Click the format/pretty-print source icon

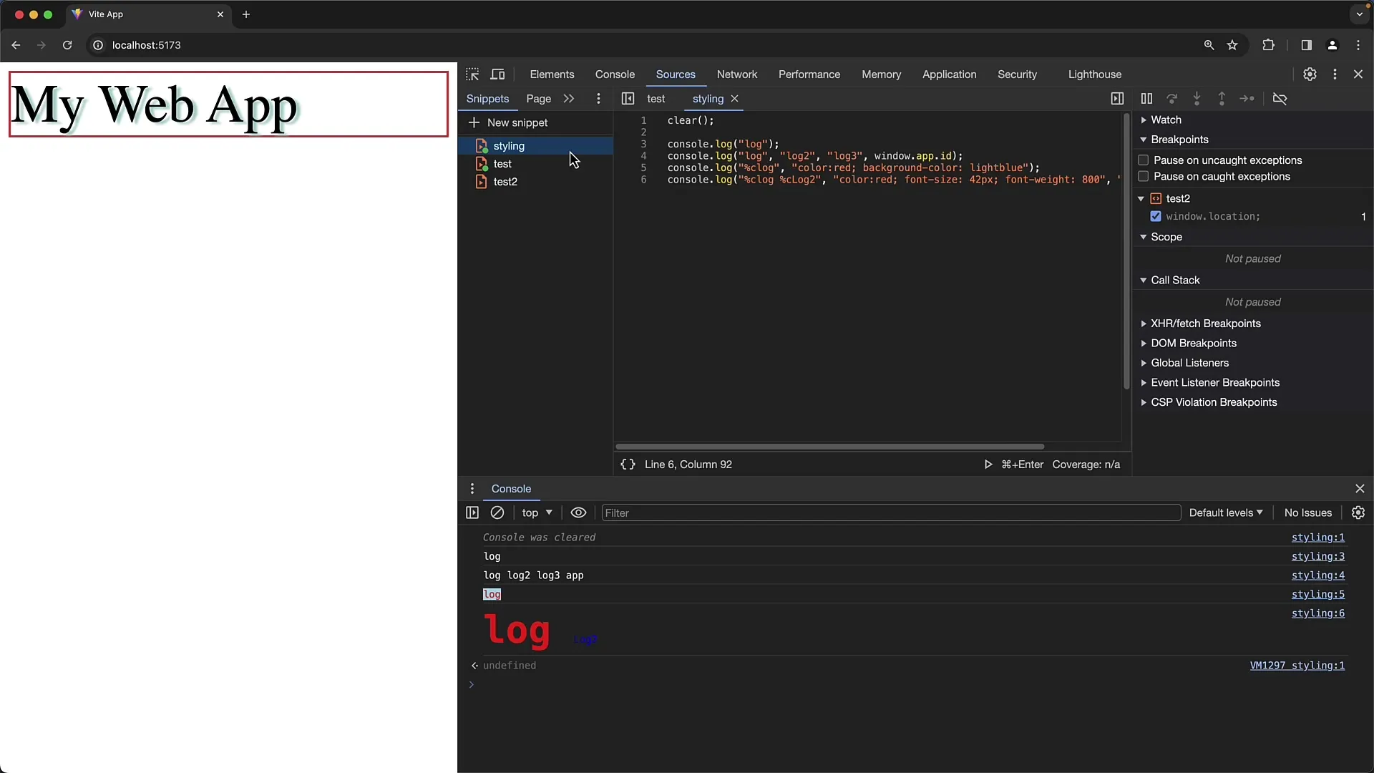click(x=627, y=463)
